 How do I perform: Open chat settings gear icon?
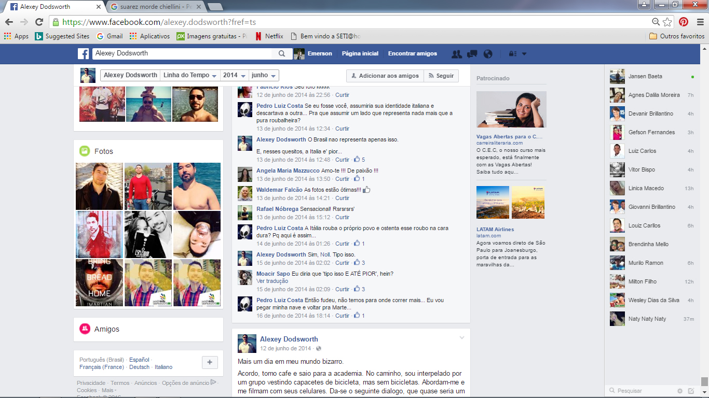[680, 391]
